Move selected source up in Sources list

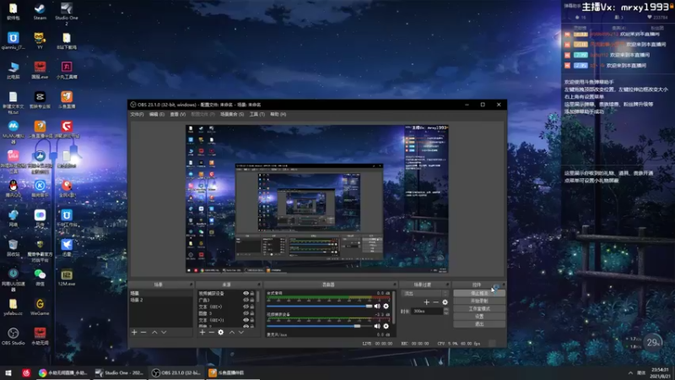231,332
